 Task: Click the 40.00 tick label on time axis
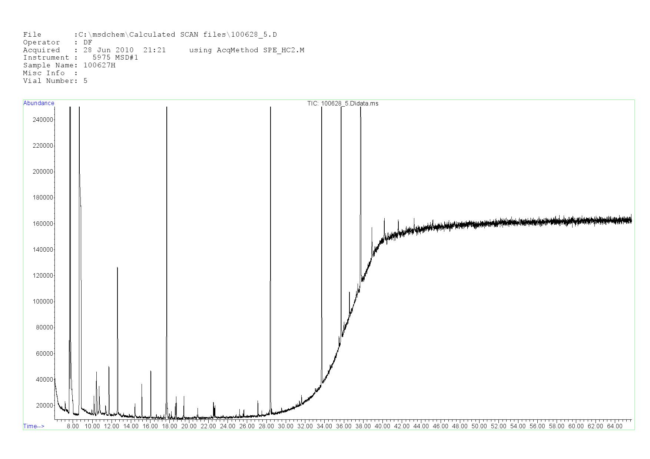click(382, 426)
